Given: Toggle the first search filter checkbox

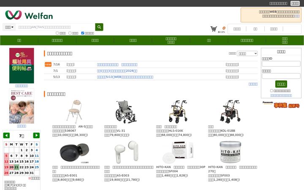Looking at the screenshot, I should click(x=57, y=33).
